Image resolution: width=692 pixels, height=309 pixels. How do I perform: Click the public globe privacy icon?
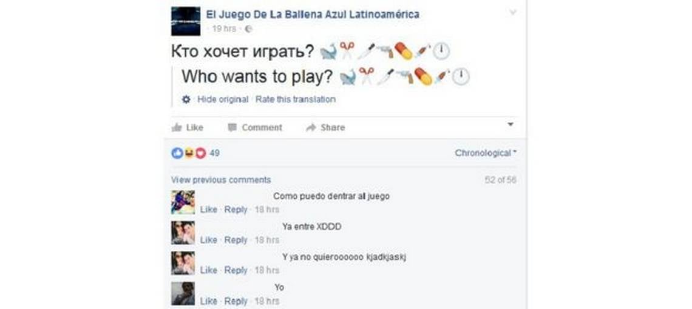pyautogui.click(x=248, y=29)
